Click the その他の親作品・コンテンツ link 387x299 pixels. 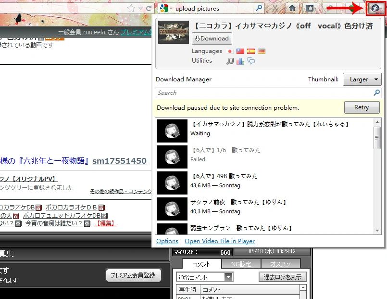tap(121, 191)
